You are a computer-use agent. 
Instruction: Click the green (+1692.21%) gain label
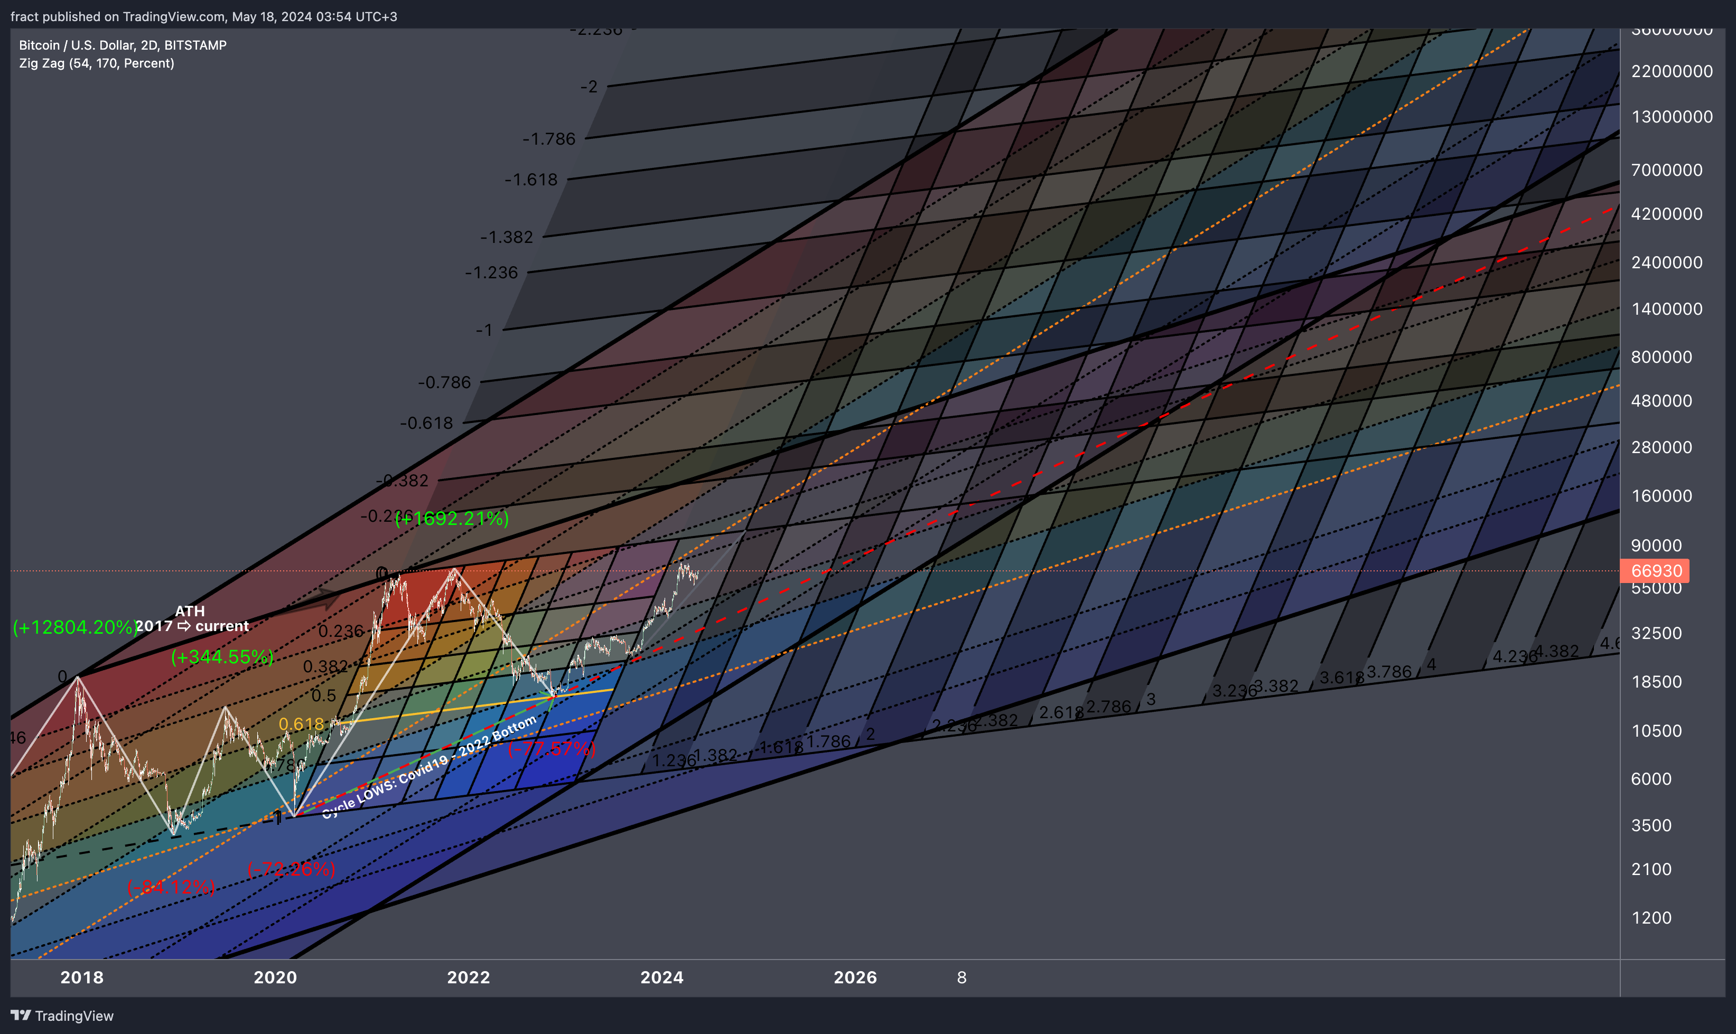(452, 519)
